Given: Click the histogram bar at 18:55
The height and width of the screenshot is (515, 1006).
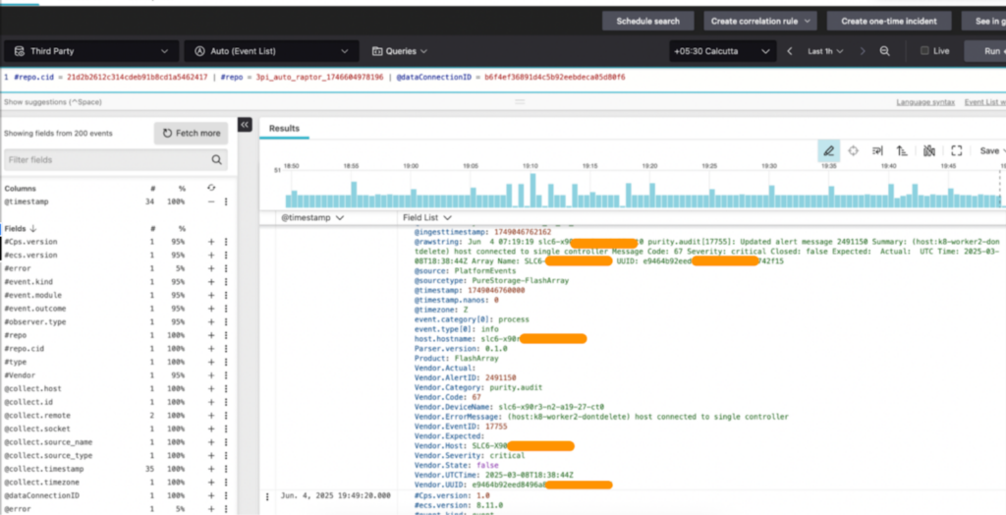Looking at the screenshot, I should point(354,195).
